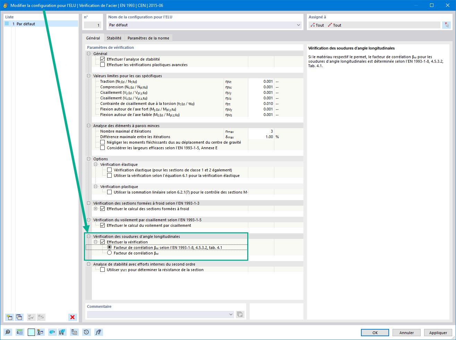The width and height of the screenshot is (456, 340).
Task: Toggle 'Effectuer le calcul des sections formées à froid'
Action: pos(102,209)
